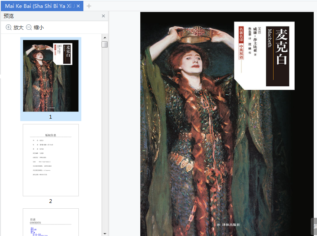This screenshot has height=236, width=317.
Task: Click the 缩小 zoom-out magnifier icon
Action: [29, 27]
